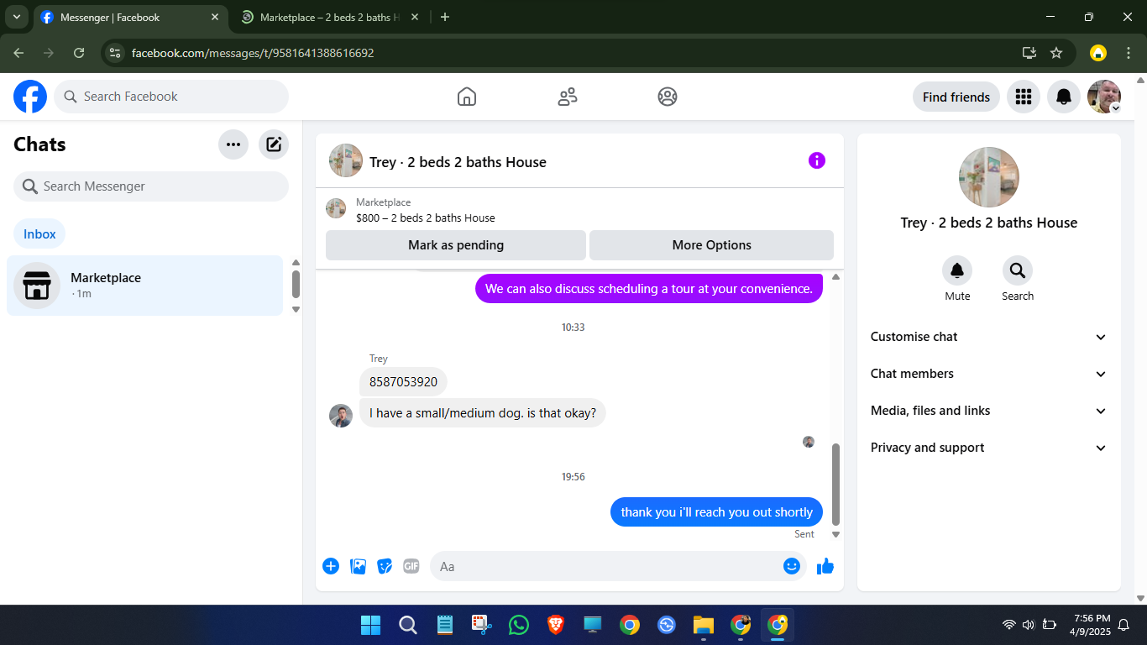Open Chats options three-dot menu
This screenshot has width=1147, height=645.
tap(233, 144)
